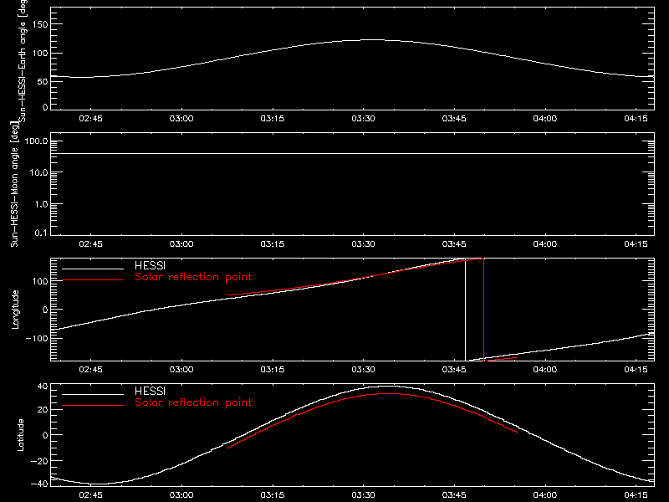
Task: Click 03:30 time label under Sun-HESSI-Earth plot
Action: pos(363,119)
